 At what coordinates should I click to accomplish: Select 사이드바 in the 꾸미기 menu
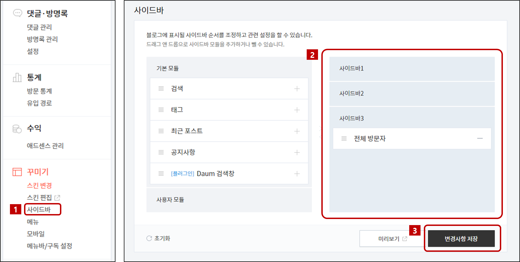pos(39,209)
